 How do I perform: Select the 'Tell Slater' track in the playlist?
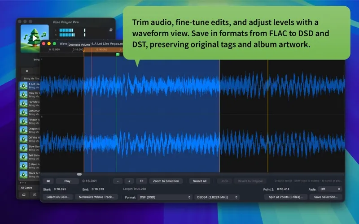(x=29, y=157)
